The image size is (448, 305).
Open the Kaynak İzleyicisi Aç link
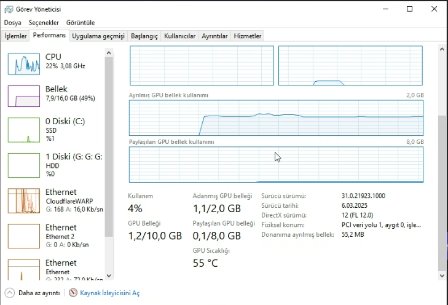(110, 293)
